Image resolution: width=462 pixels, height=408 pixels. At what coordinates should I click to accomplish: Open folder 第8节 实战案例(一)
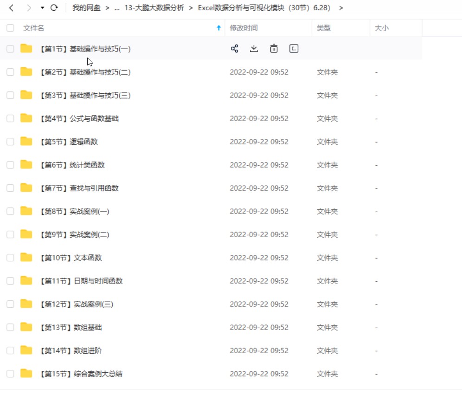click(x=75, y=211)
